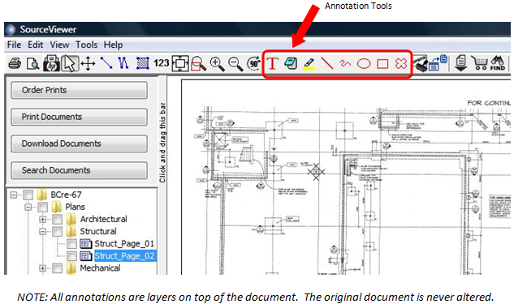The image size is (514, 304).
Task: Select the sticky note annotation tool
Action: pos(291,63)
